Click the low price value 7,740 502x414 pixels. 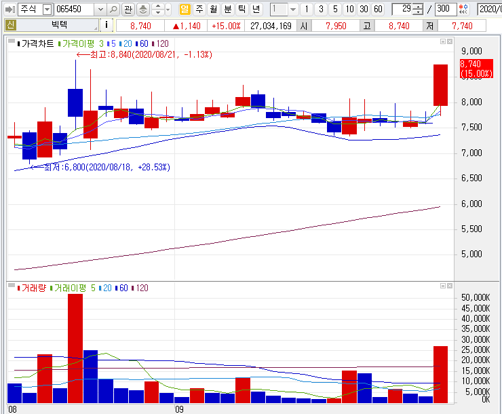tap(462, 26)
